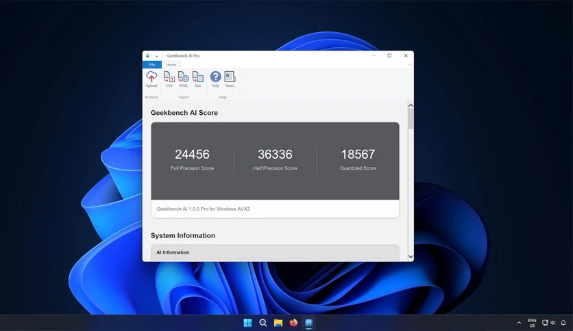Open the File ribbon tab
573x331 pixels.
click(x=152, y=64)
